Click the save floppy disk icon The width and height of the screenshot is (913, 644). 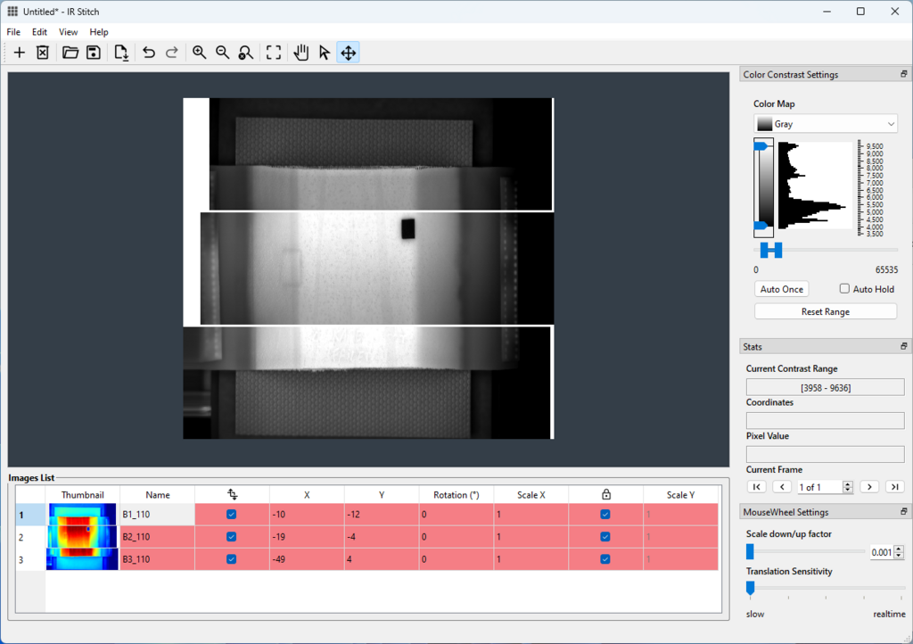pyautogui.click(x=93, y=53)
